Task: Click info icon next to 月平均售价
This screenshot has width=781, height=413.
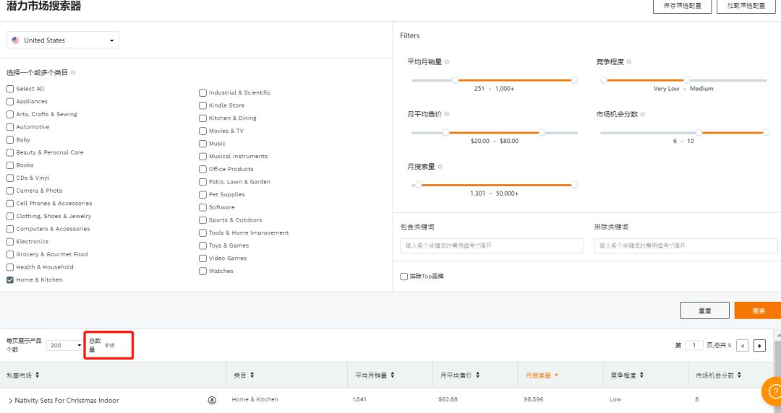Action: [447, 114]
